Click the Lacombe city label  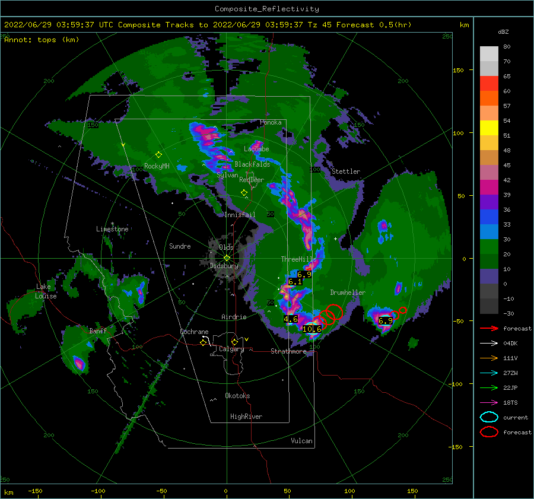click(256, 149)
